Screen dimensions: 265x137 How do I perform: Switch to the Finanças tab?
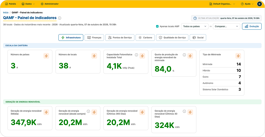click(94, 37)
